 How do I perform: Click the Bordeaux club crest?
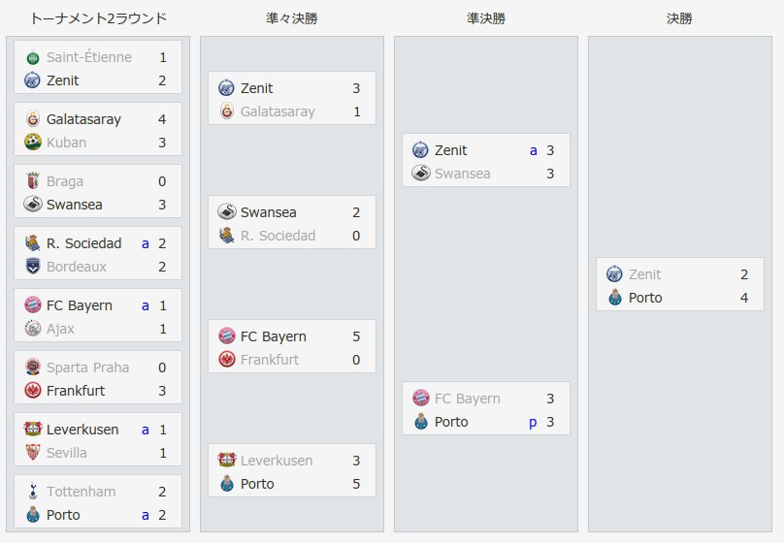point(32,267)
